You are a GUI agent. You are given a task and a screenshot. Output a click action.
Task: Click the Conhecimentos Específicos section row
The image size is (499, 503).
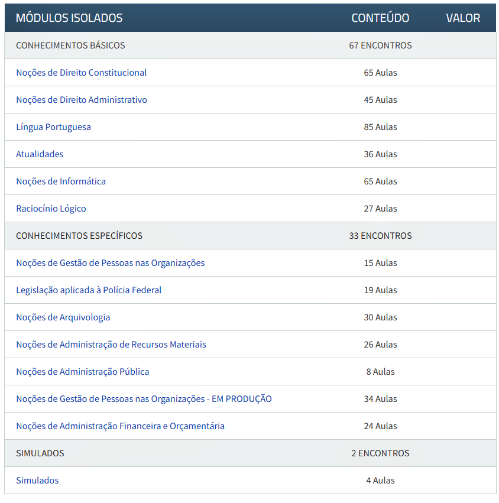coord(79,236)
